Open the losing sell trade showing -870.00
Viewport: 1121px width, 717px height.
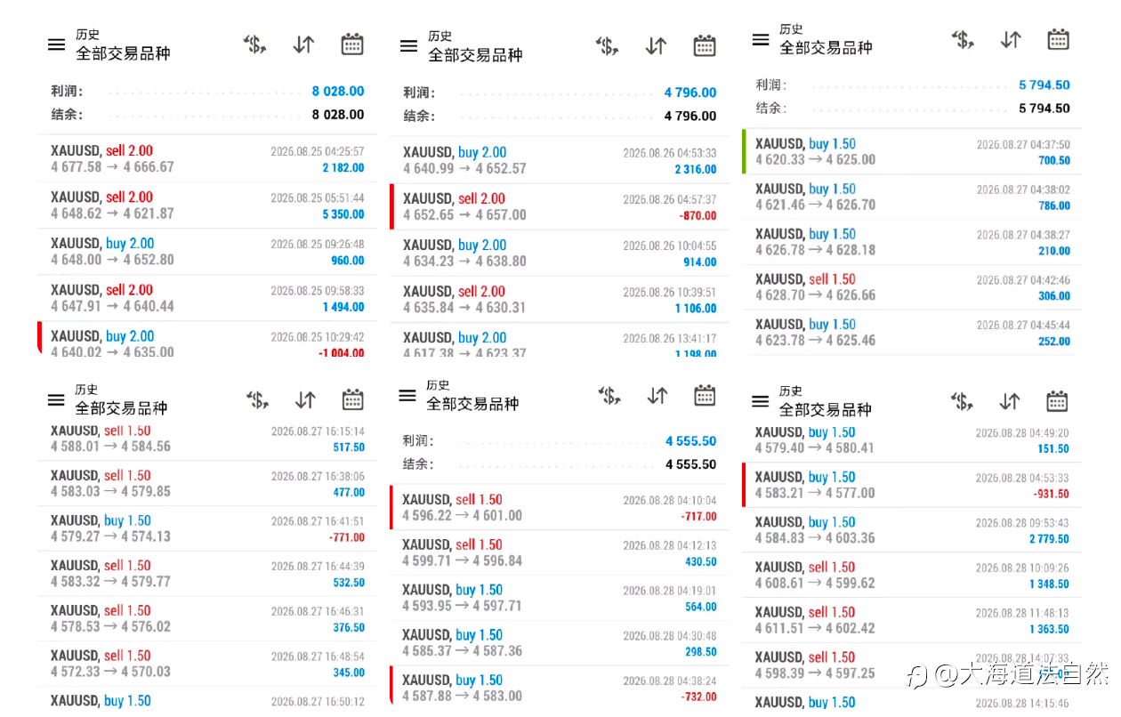pos(560,207)
